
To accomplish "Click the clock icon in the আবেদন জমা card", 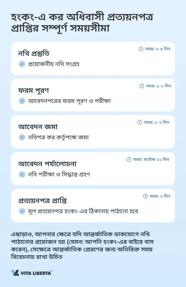I will pyautogui.click(x=140, y=122).
